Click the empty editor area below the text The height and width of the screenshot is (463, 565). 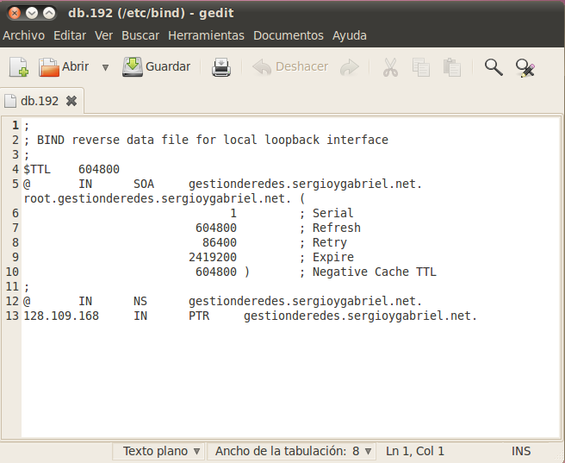pyautogui.click(x=289, y=379)
